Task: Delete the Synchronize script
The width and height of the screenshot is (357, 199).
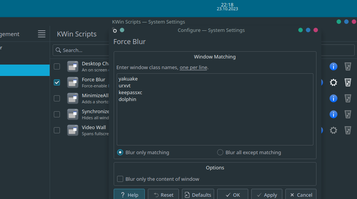Action: (348, 114)
